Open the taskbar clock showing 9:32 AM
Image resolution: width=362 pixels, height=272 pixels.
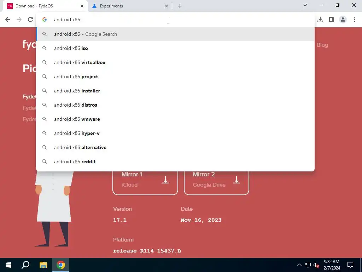(x=332, y=265)
